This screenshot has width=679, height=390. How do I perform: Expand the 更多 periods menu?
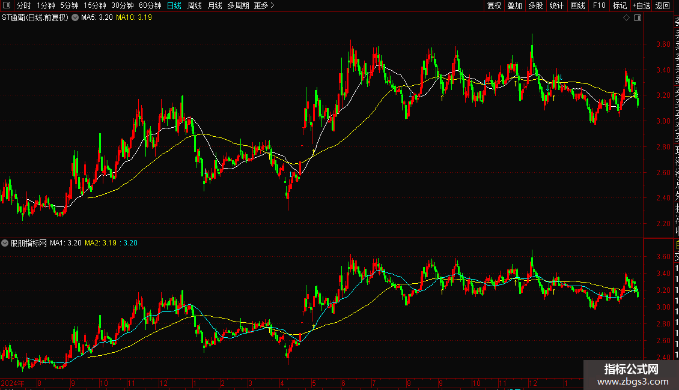coord(264,5)
